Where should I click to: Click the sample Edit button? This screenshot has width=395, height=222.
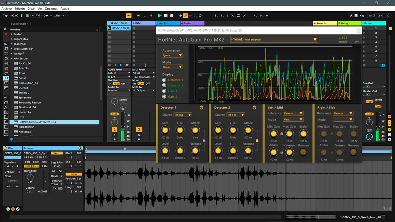click(27, 162)
